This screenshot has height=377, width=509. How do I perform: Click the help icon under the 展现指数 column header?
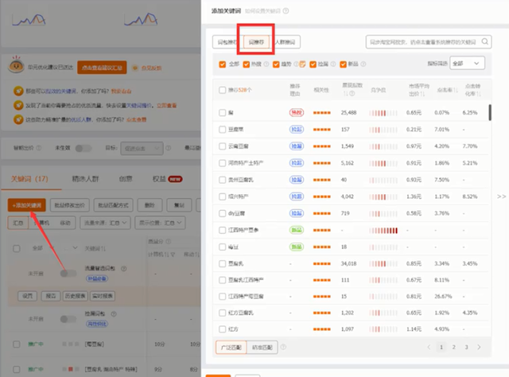[x=352, y=94]
